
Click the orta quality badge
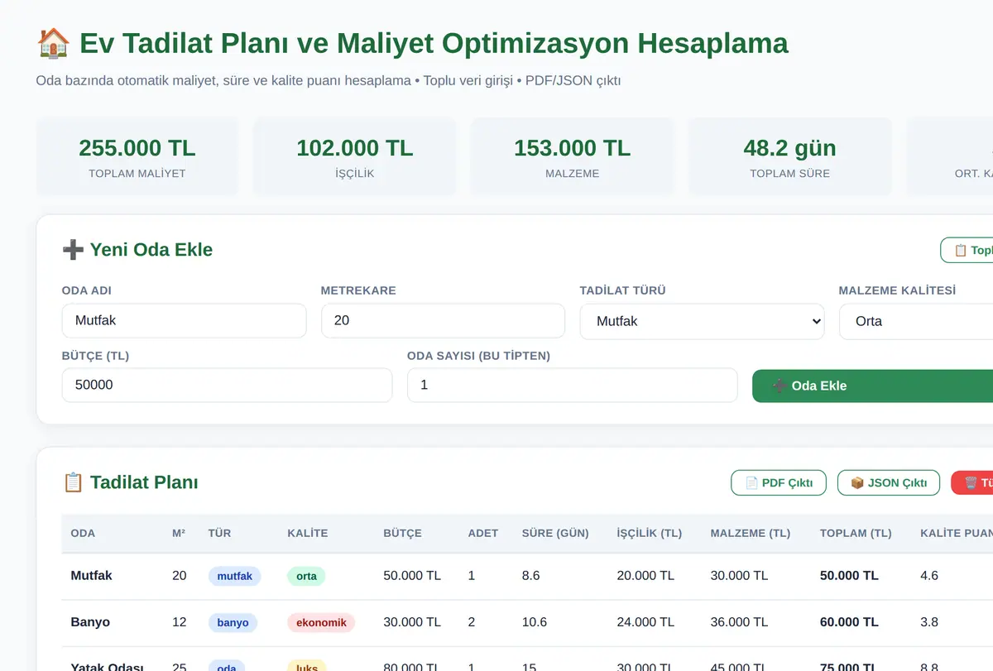coord(306,576)
